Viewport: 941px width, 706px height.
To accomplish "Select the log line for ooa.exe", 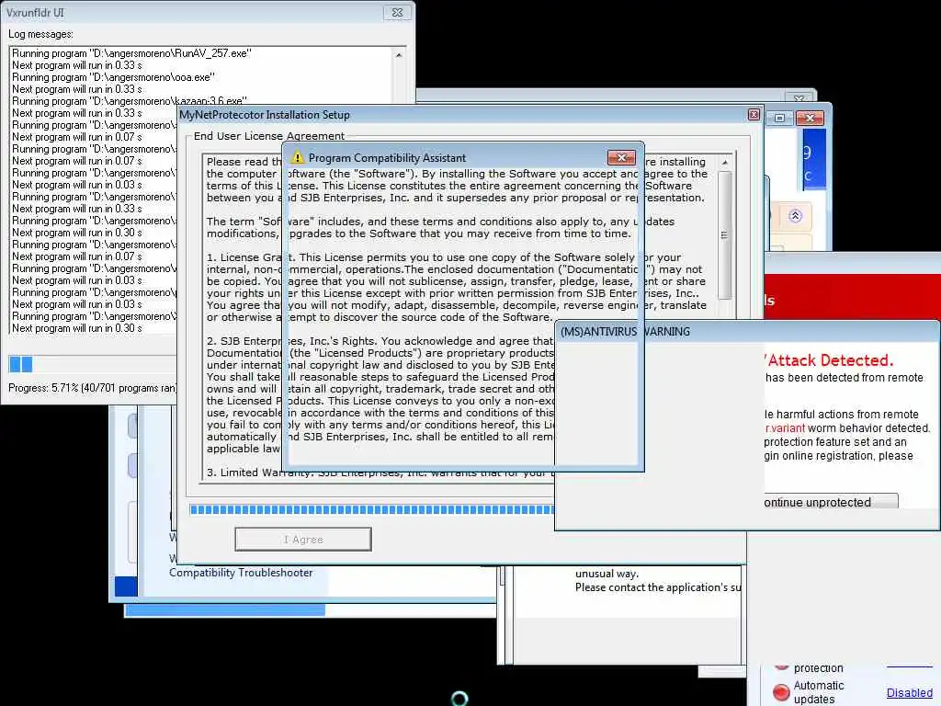I will [x=113, y=77].
